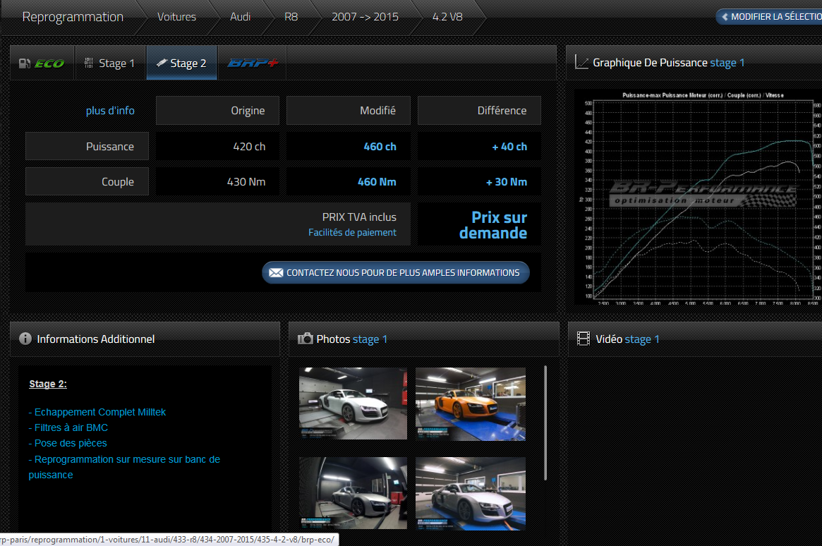Switch to the Stage 1 tab
This screenshot has height=546, width=822.
(110, 63)
